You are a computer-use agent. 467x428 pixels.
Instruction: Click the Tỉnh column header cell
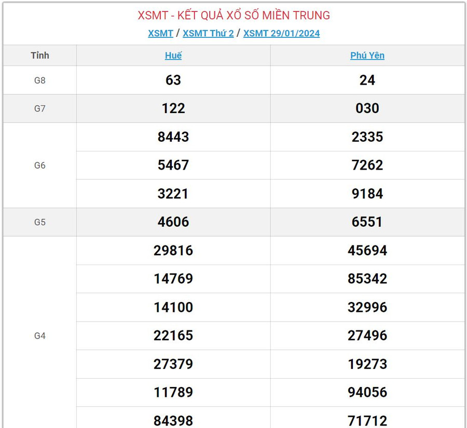[40, 56]
